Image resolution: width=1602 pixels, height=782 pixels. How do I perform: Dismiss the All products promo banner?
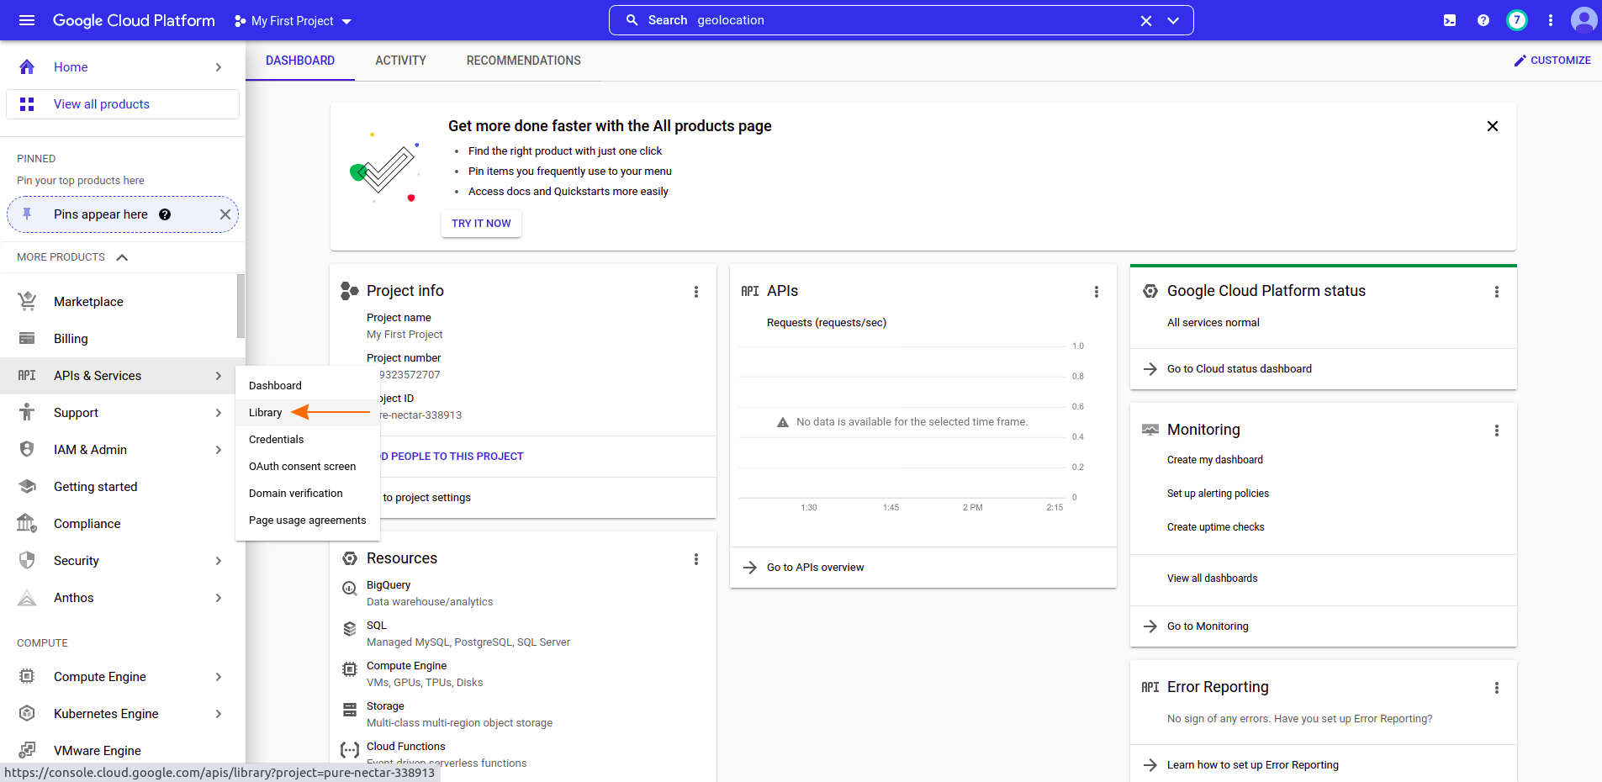coord(1493,126)
